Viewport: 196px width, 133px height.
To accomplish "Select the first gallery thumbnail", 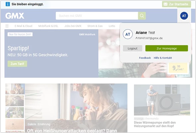I will pos(15,89).
